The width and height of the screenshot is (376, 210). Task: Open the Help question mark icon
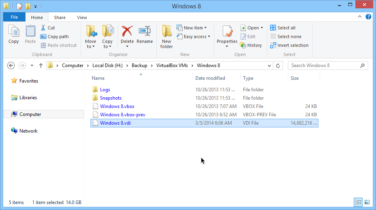tap(368, 17)
